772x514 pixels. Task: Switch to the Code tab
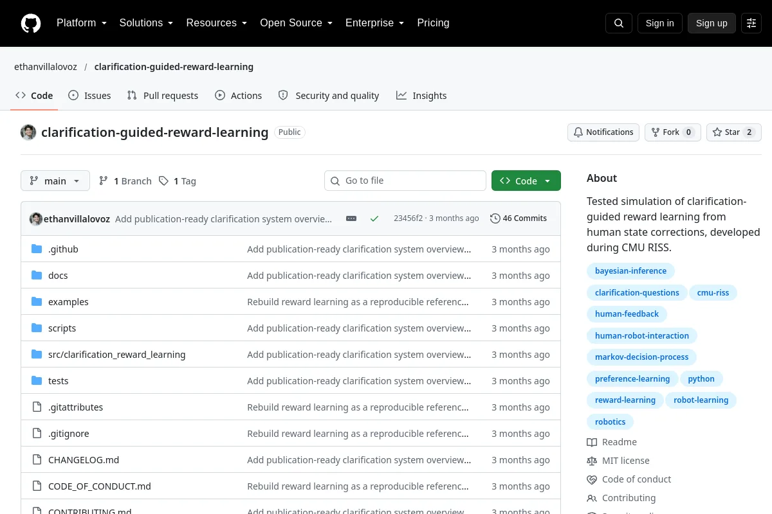pos(34,96)
